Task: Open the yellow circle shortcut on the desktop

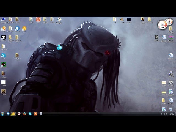Action: tap(24, 28)
